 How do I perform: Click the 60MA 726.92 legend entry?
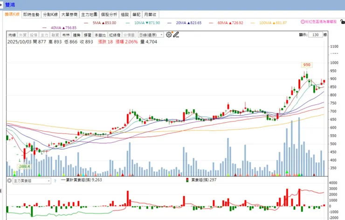[227, 23]
